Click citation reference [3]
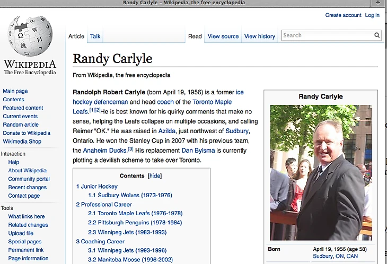The image size is (387, 264). pyautogui.click(x=130, y=149)
